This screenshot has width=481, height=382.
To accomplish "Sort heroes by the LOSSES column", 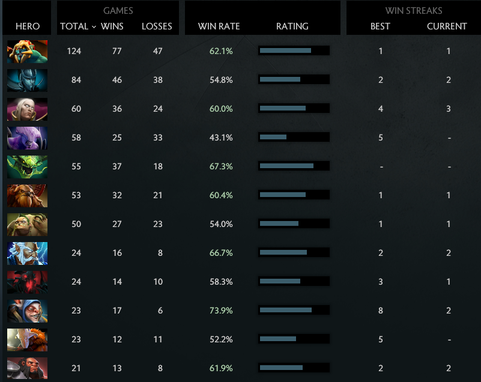I will (157, 26).
